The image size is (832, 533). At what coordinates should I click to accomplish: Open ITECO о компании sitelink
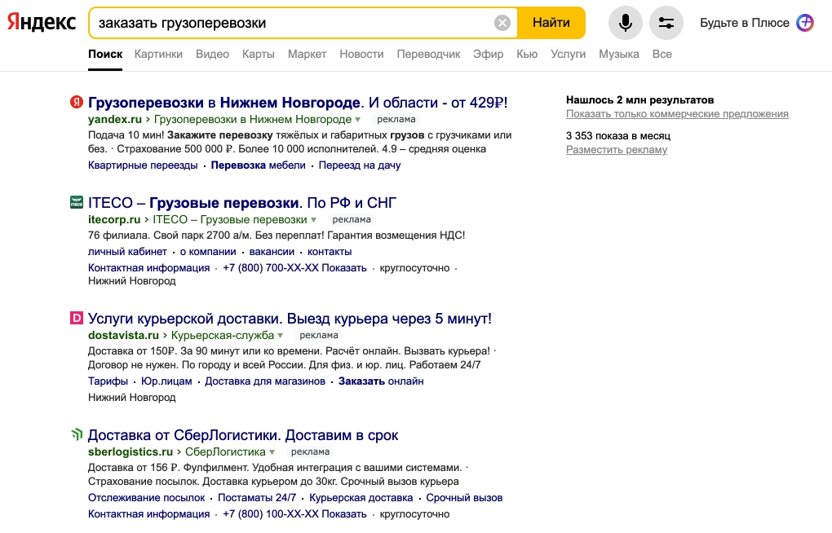208,251
